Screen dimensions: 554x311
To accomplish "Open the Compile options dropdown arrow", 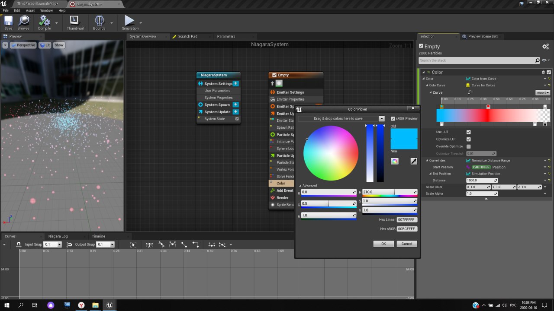I will coord(56,23).
